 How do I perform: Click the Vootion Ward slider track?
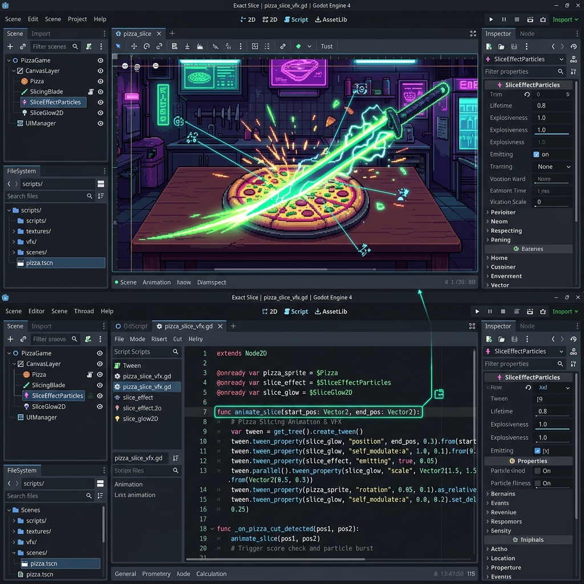pos(551,179)
